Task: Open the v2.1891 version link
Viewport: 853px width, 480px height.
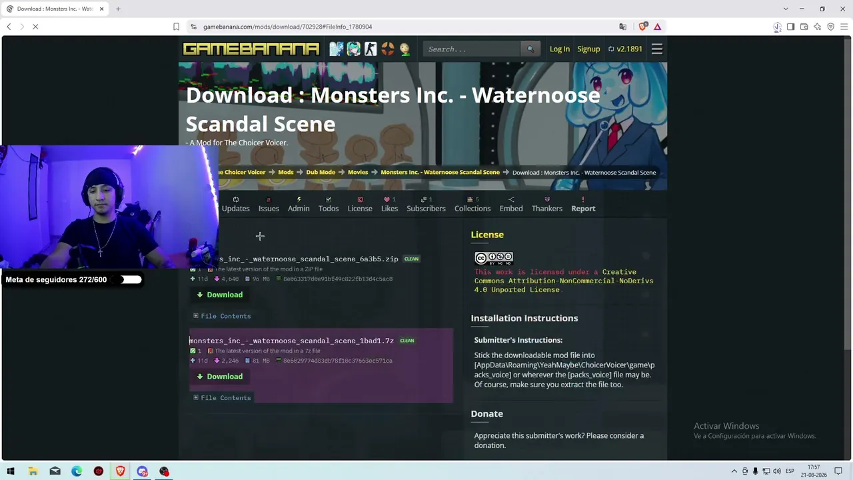Action: pos(625,49)
